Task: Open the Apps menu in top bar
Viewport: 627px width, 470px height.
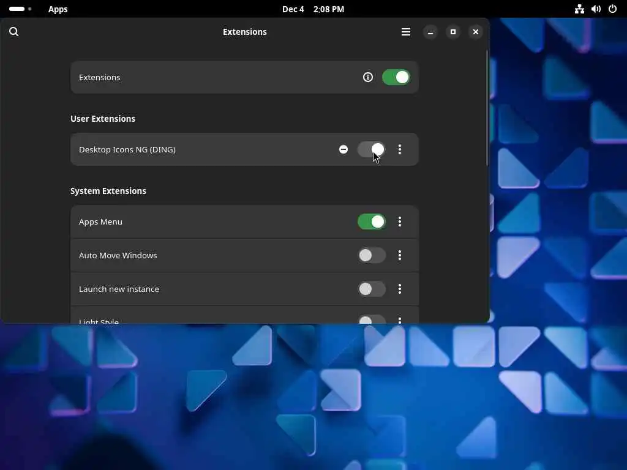Action: pyautogui.click(x=58, y=9)
